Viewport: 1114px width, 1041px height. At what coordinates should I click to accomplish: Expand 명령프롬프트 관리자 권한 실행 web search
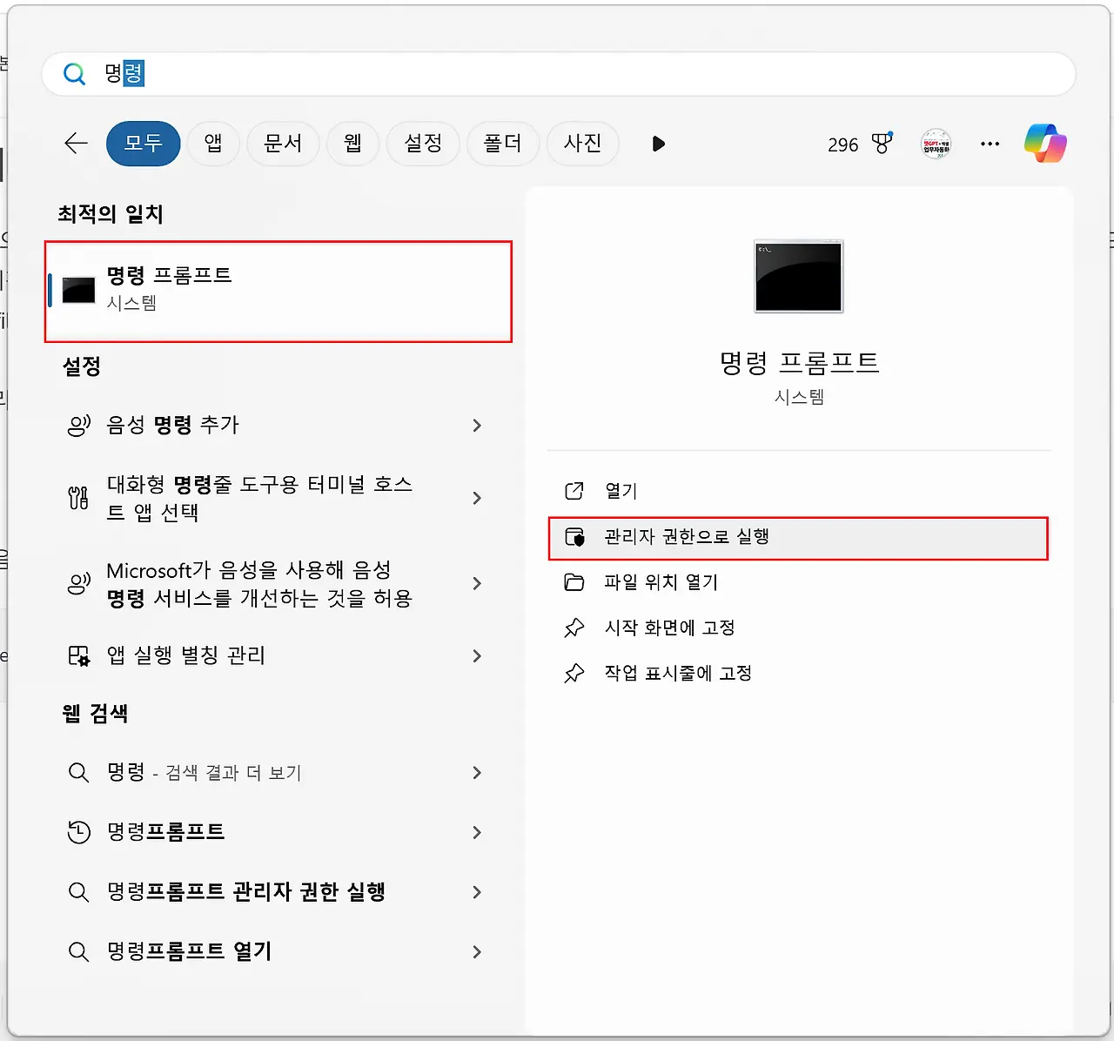point(277,891)
